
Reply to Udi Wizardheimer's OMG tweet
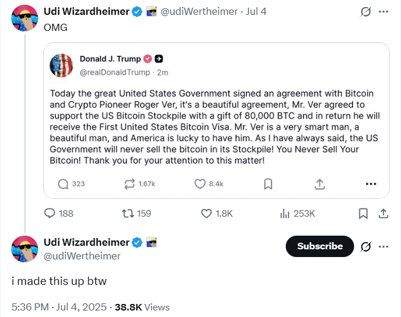point(51,213)
